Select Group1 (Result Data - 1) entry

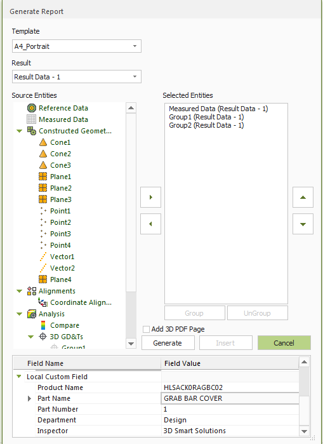pos(206,117)
